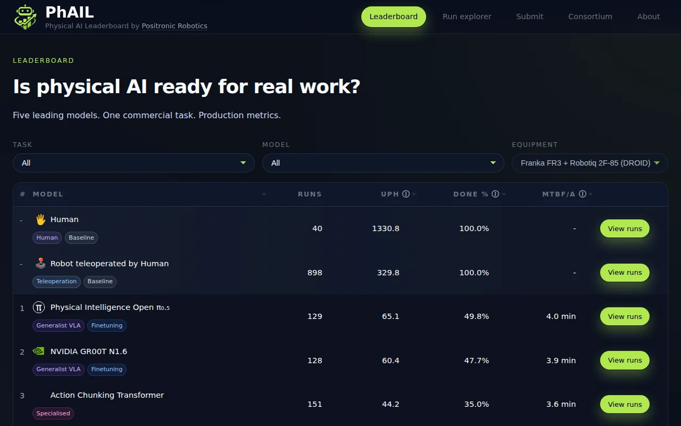Viewport: 681px width, 426px height.
Task: Sort by MODEL column arrow
Action: point(264,194)
